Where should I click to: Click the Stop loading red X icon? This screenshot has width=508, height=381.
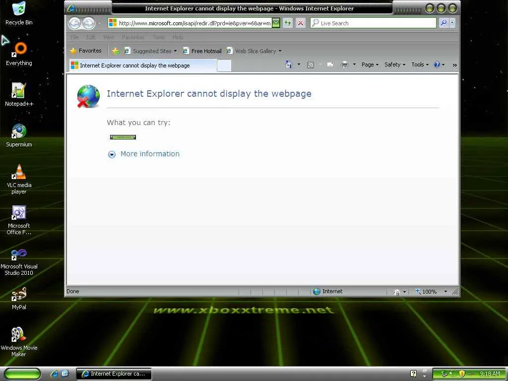pyautogui.click(x=301, y=23)
